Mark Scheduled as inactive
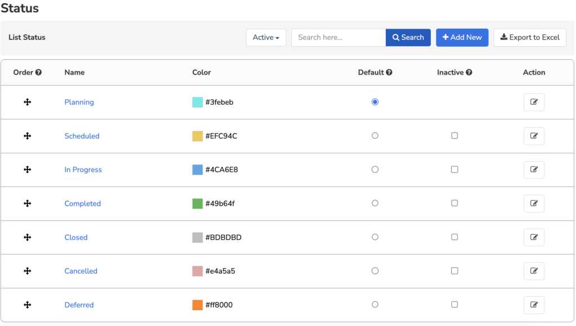 454,136
